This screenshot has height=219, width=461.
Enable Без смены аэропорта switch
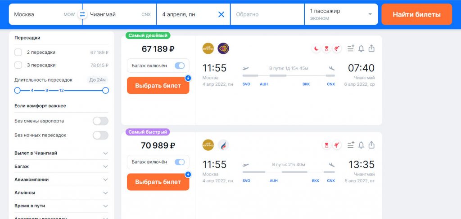coord(100,121)
